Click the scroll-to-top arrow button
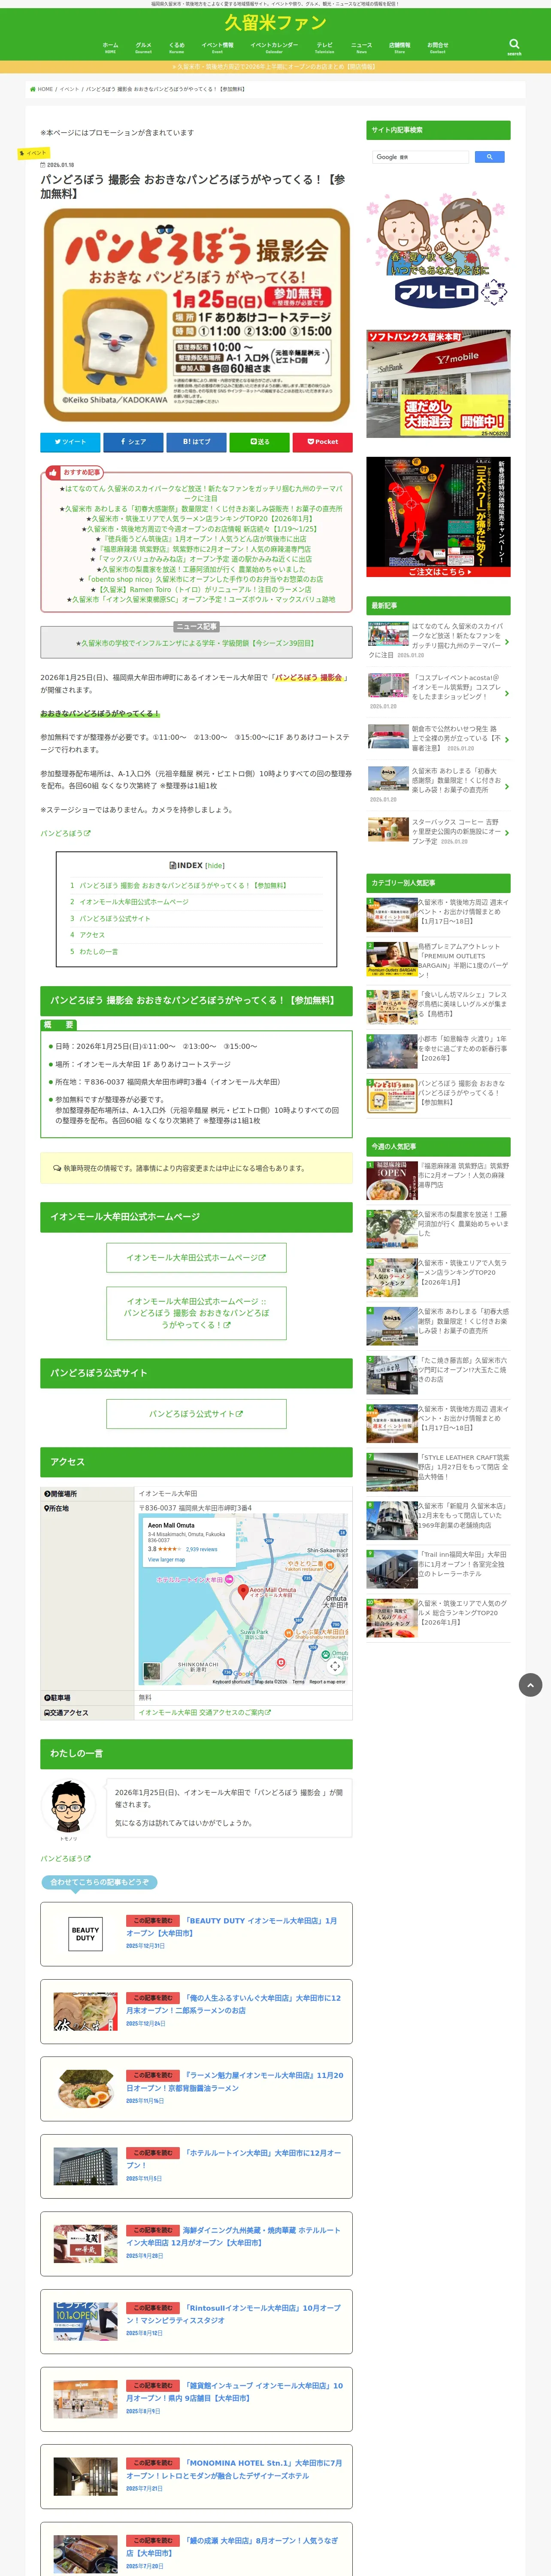This screenshot has width=551, height=2576. (x=530, y=1685)
